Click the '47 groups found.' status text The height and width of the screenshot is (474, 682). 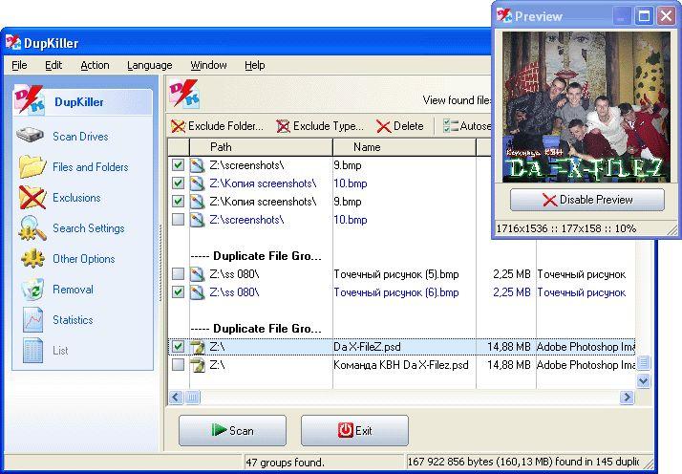click(286, 463)
